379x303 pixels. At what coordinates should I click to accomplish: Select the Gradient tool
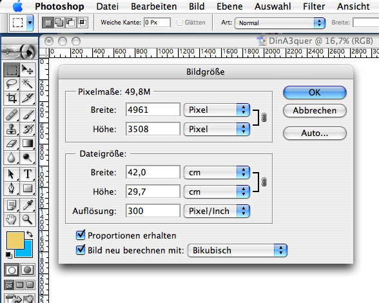coord(27,143)
